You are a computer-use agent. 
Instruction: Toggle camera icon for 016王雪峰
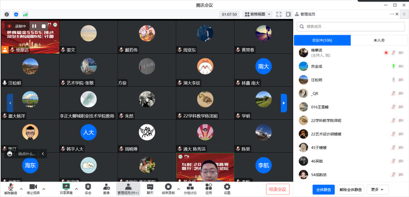coord(401,107)
